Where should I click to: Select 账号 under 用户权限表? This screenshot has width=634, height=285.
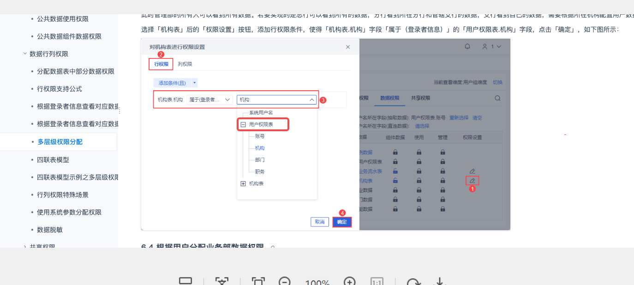coord(260,136)
